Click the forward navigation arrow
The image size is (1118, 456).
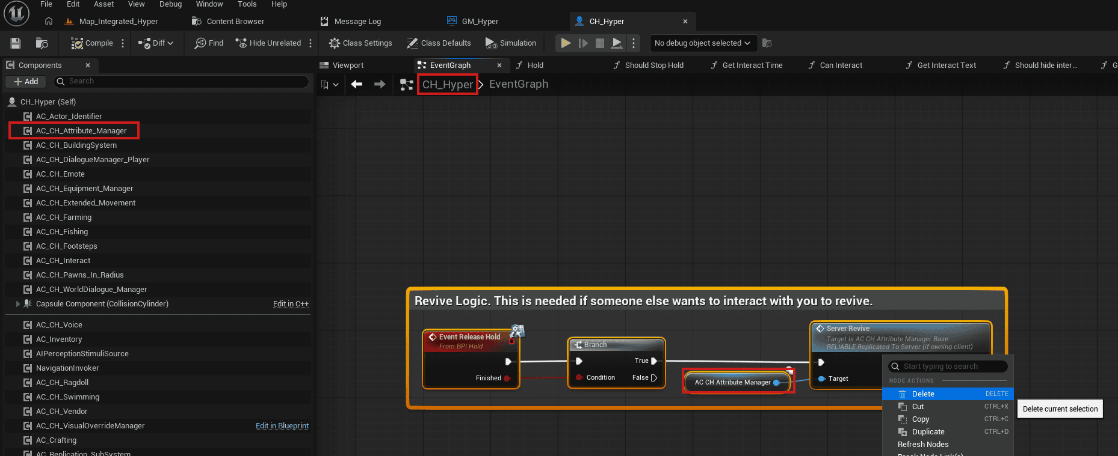pyautogui.click(x=380, y=84)
